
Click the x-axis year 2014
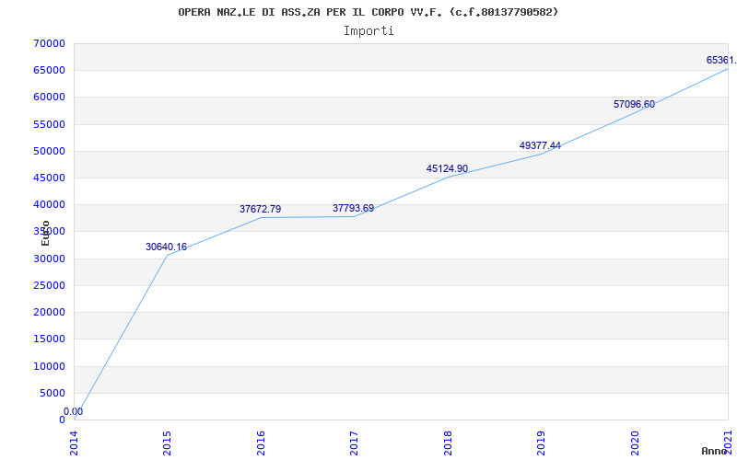[74, 443]
